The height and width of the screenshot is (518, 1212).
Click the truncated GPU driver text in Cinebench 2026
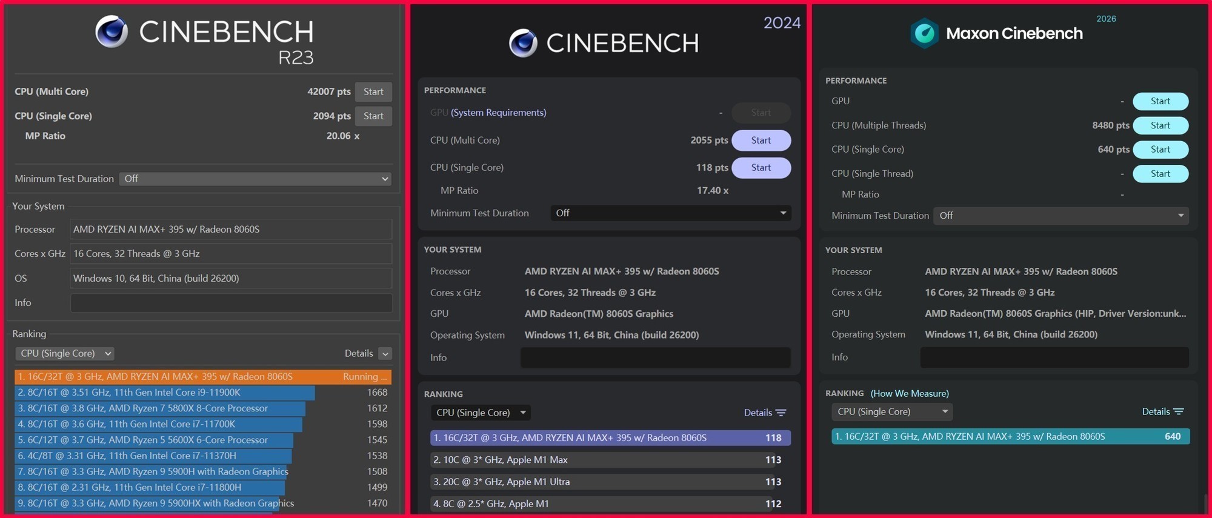coord(1056,313)
